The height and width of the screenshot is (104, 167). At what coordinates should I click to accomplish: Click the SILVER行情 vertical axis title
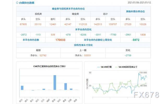pyautogui.click(x=87, y=84)
